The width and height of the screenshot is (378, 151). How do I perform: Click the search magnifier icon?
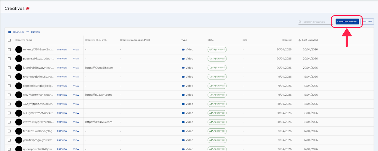pos(300,22)
